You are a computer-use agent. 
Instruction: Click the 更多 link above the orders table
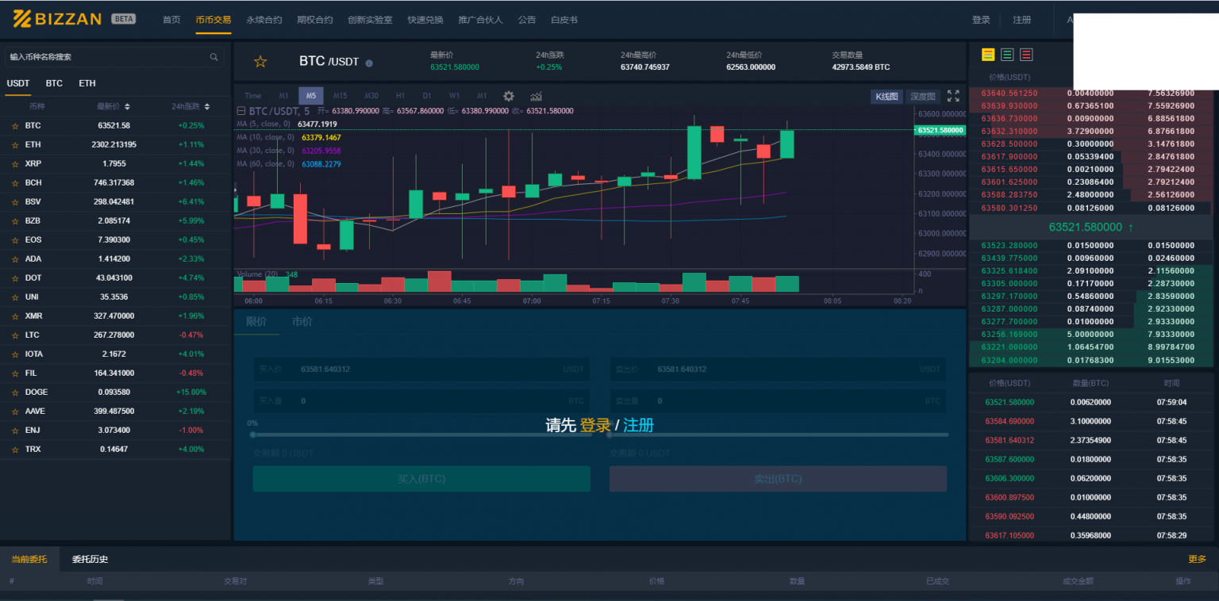pos(1197,559)
